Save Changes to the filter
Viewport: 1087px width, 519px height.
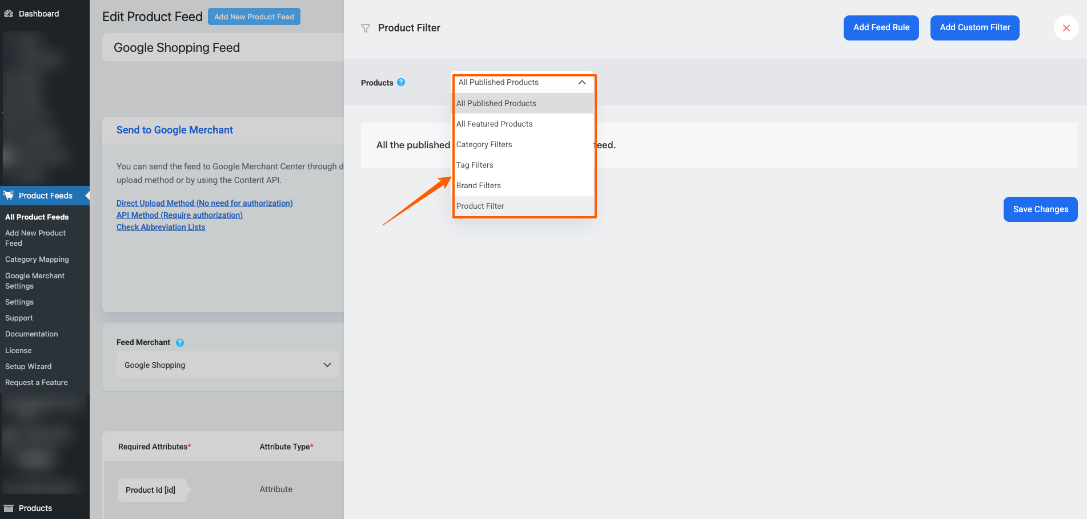click(1040, 209)
